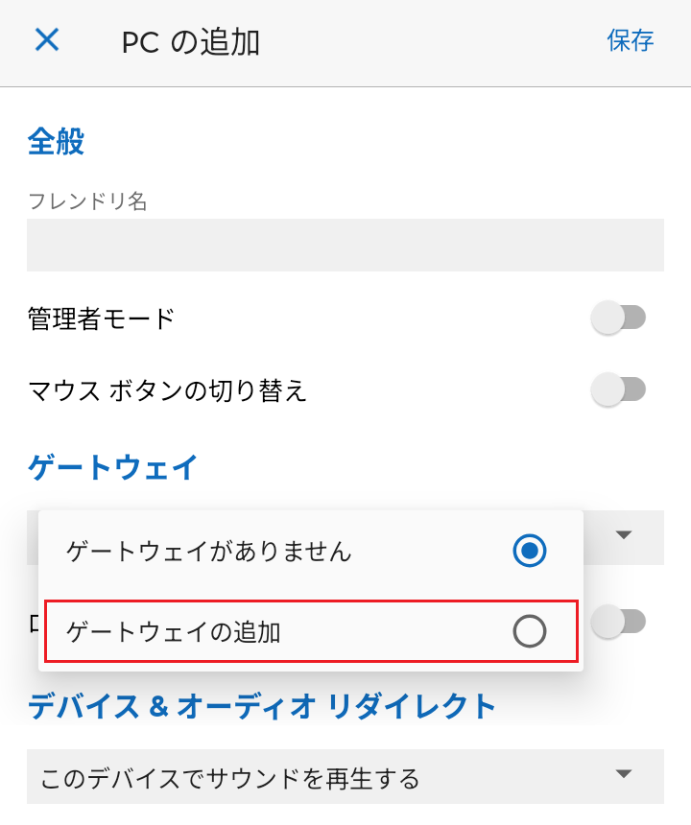Viewport: 691px width, 825px height.
Task: Focus the フレンドリ名 text field
Action: pos(345,246)
